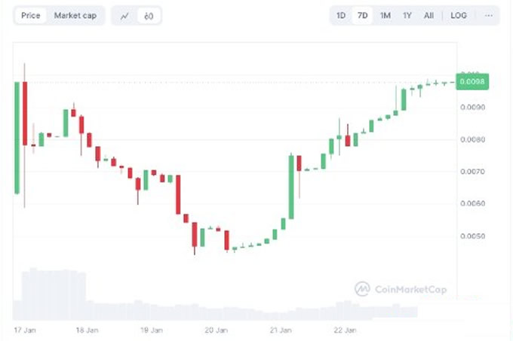Open the three-dot more options menu
Image resolution: width=513 pixels, height=341 pixels.
tap(488, 15)
